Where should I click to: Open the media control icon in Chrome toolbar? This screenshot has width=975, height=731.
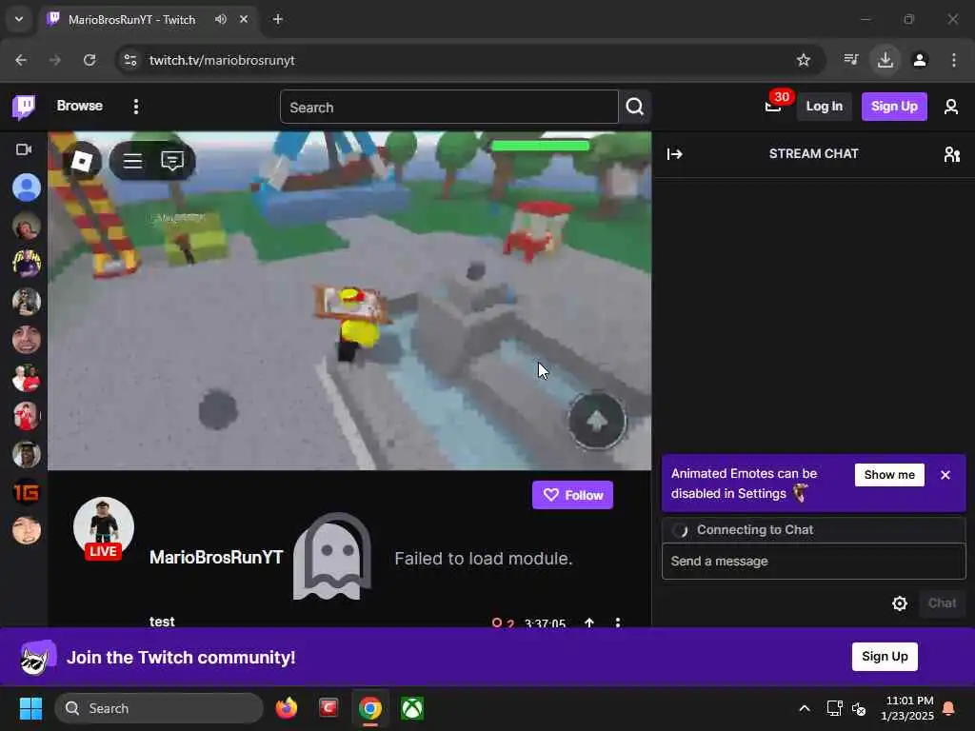850,60
